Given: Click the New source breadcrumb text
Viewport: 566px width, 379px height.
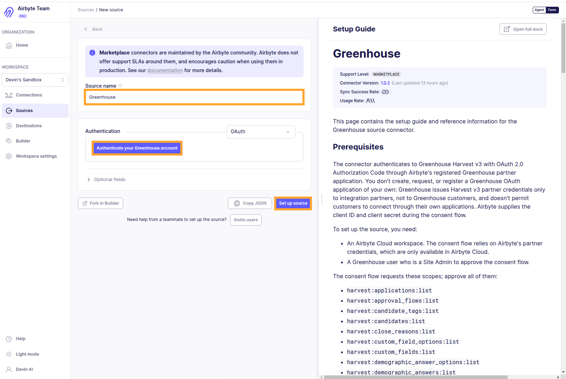Looking at the screenshot, I should pyautogui.click(x=111, y=10).
